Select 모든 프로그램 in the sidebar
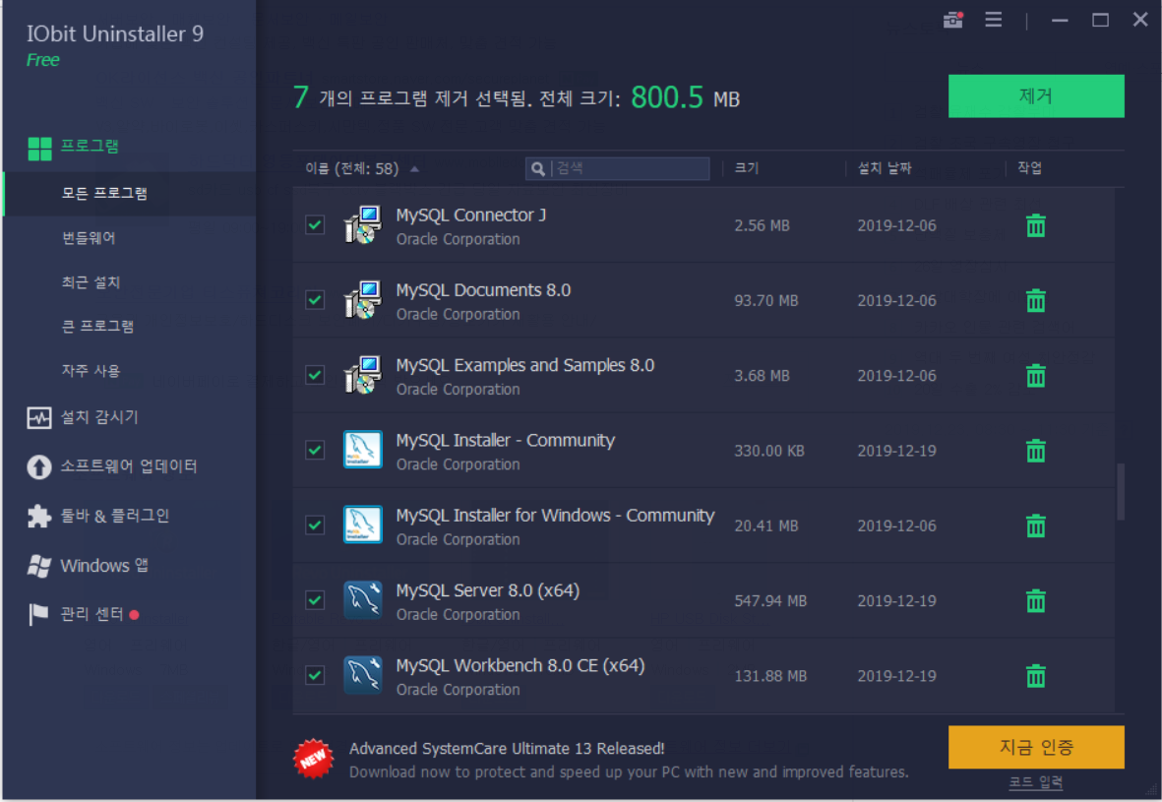Viewport: 1162px width, 802px height. (130, 194)
